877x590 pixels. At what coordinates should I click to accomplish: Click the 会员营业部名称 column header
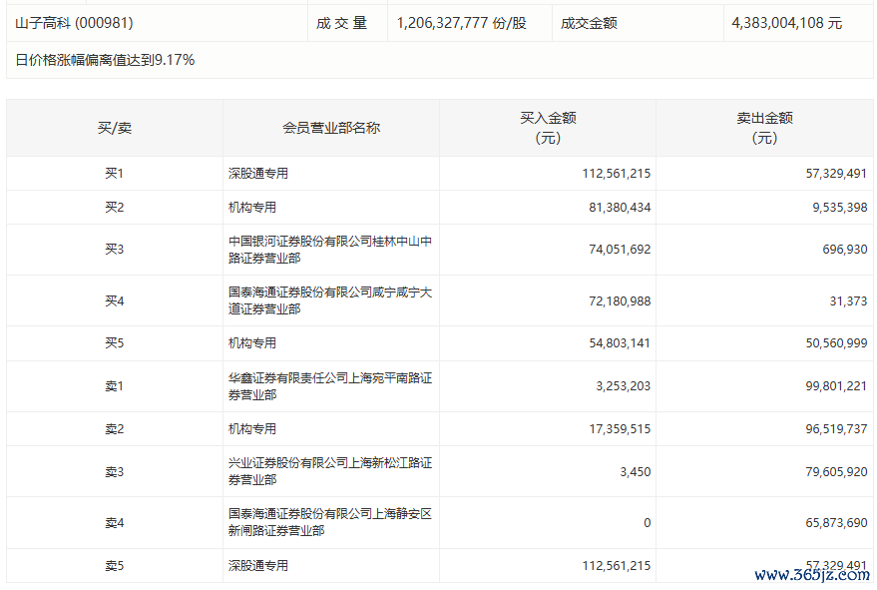(x=331, y=128)
